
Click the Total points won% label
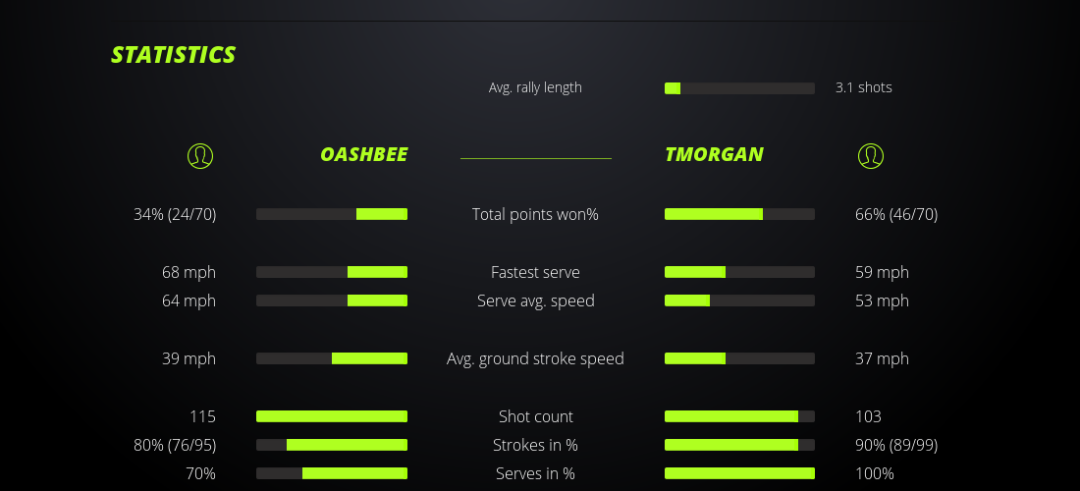pos(535,214)
